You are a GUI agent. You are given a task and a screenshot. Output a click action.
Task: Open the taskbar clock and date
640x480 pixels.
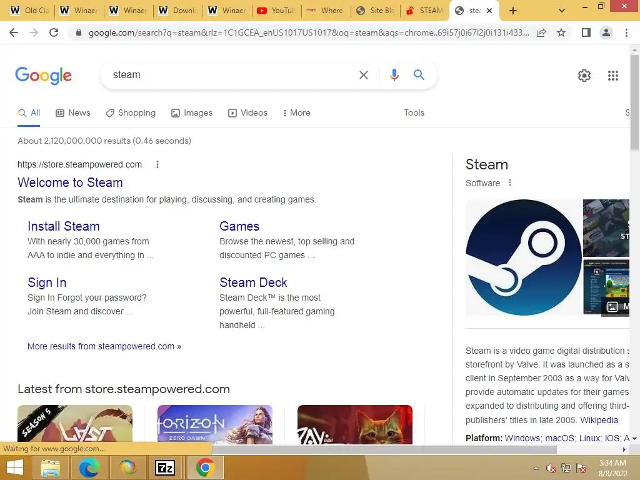click(612, 468)
